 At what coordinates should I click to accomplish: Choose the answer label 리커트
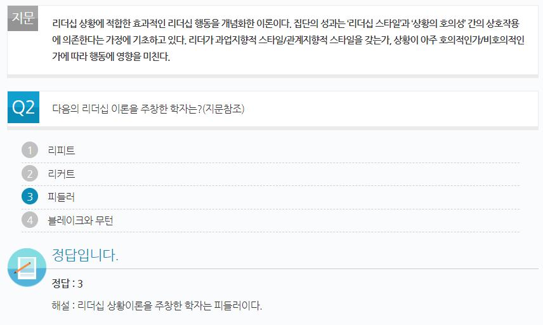click(62, 173)
